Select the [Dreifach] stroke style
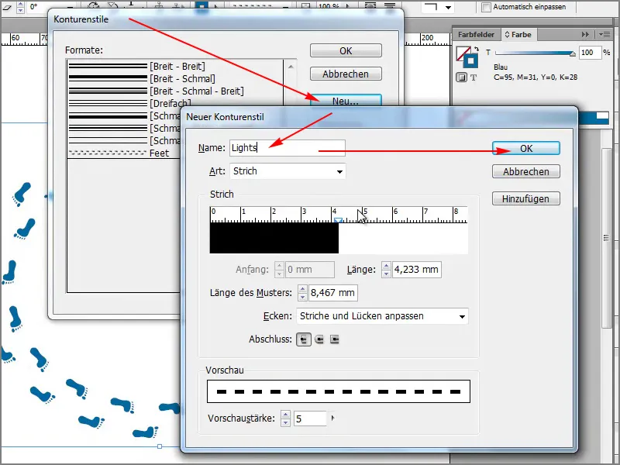Viewport: 620px width, 465px height. pyautogui.click(x=176, y=103)
